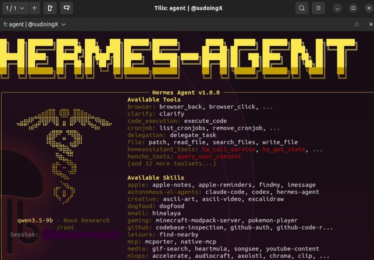The width and height of the screenshot is (374, 260).
Task: Click the 'excalidraw' skill
Action: click(x=266, y=199)
